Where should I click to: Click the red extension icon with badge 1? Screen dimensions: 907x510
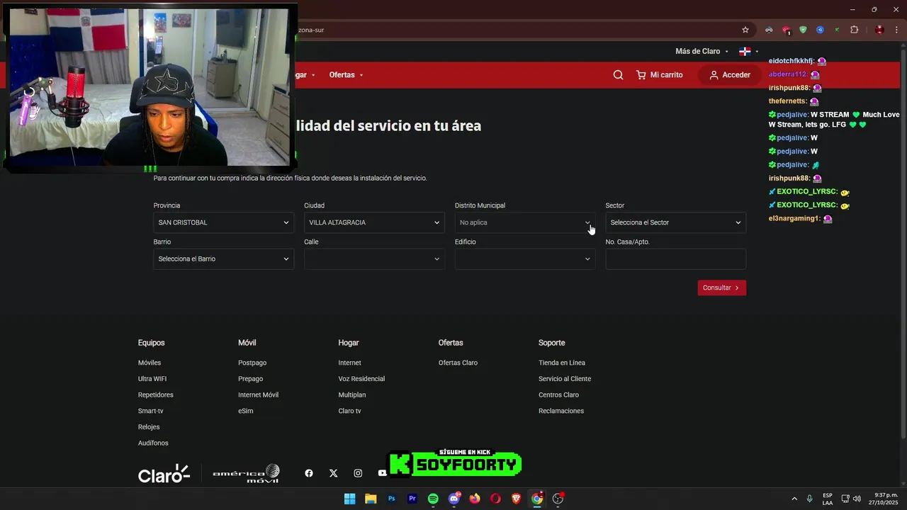[x=786, y=30]
